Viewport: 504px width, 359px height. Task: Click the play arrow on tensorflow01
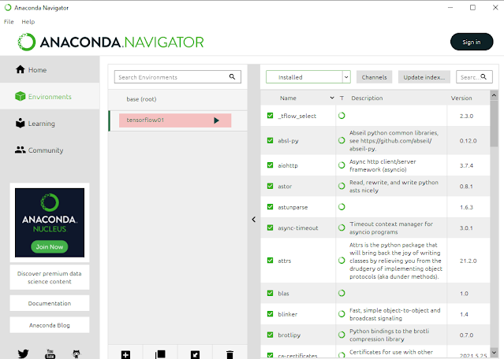pos(216,120)
